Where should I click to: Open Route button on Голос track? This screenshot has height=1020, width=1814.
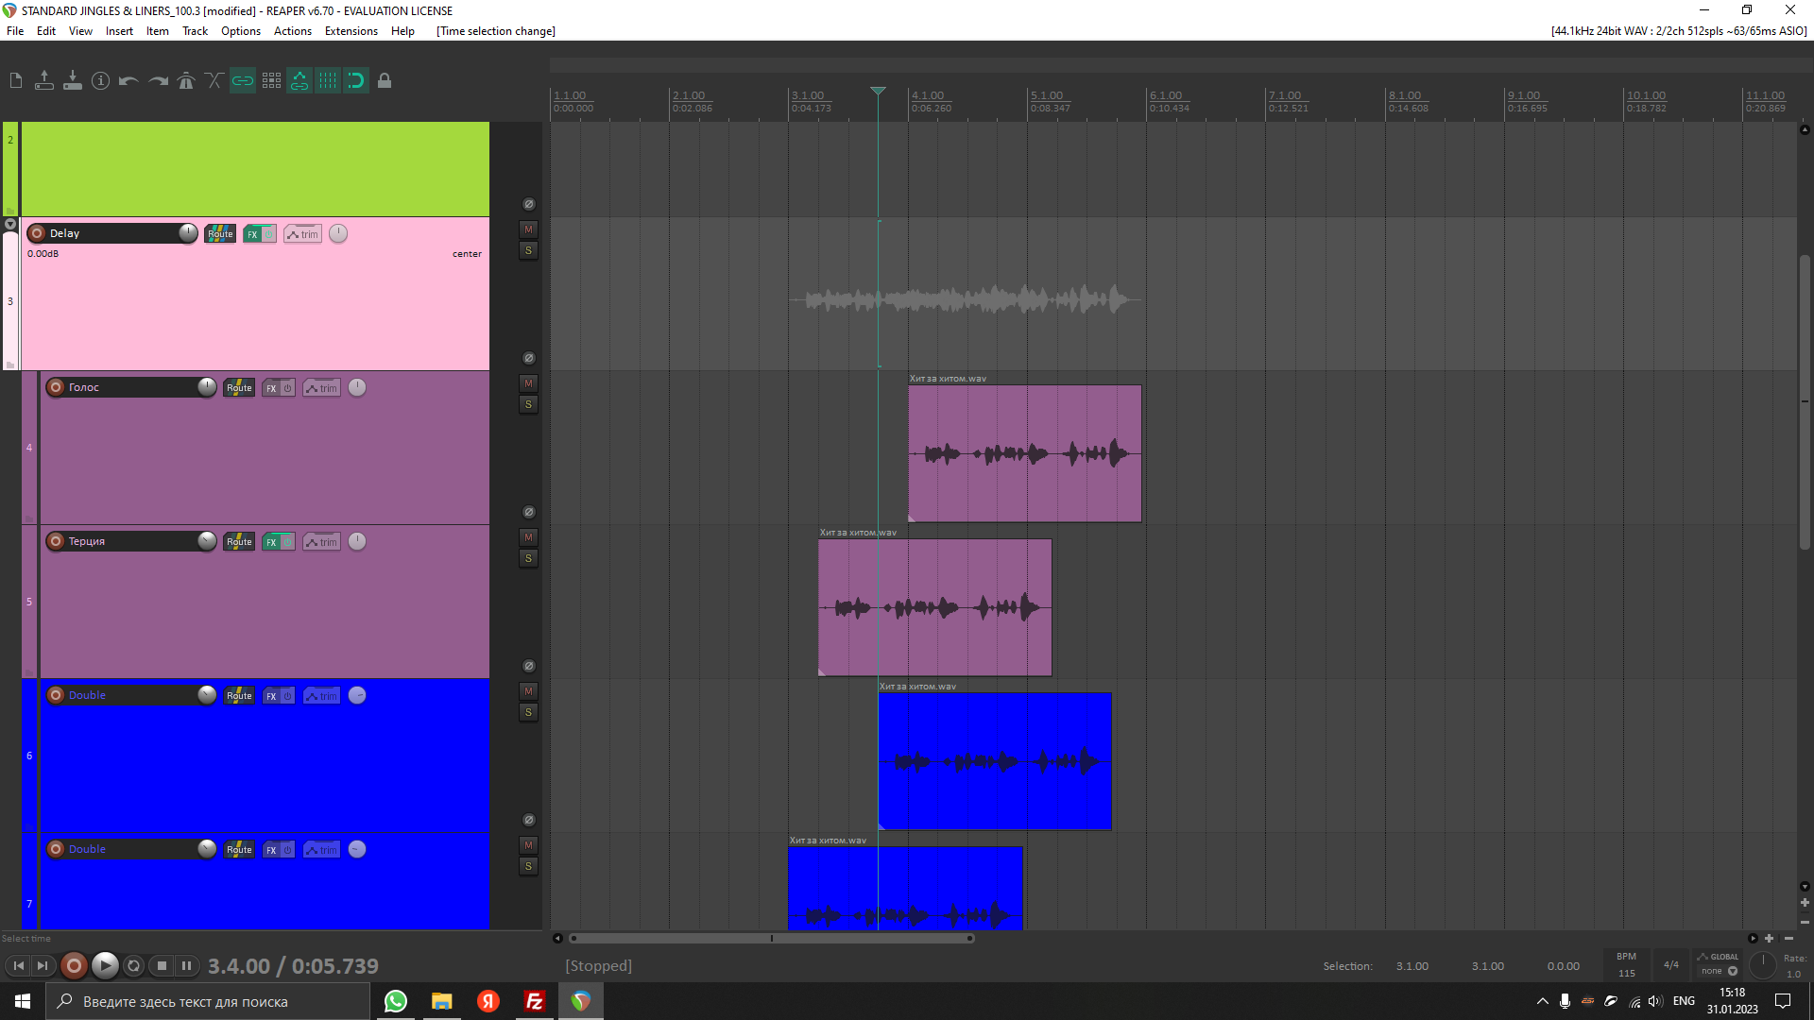coord(239,388)
